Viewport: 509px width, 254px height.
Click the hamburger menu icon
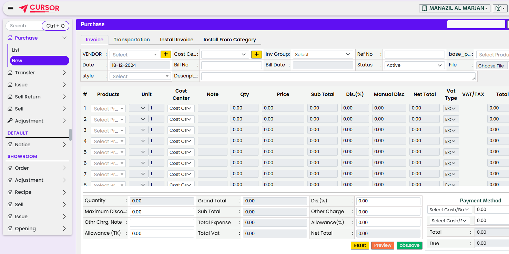pyautogui.click(x=11, y=8)
